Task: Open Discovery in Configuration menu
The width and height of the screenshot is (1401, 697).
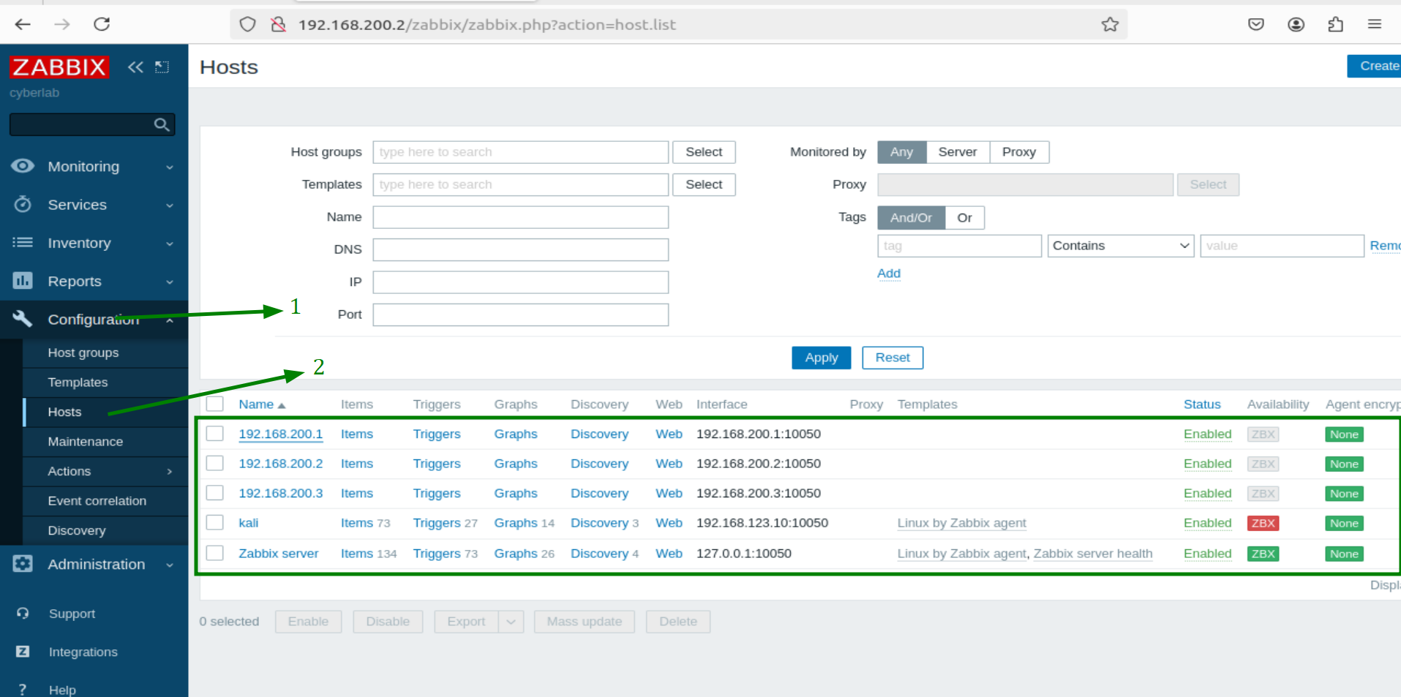Action: tap(105, 531)
